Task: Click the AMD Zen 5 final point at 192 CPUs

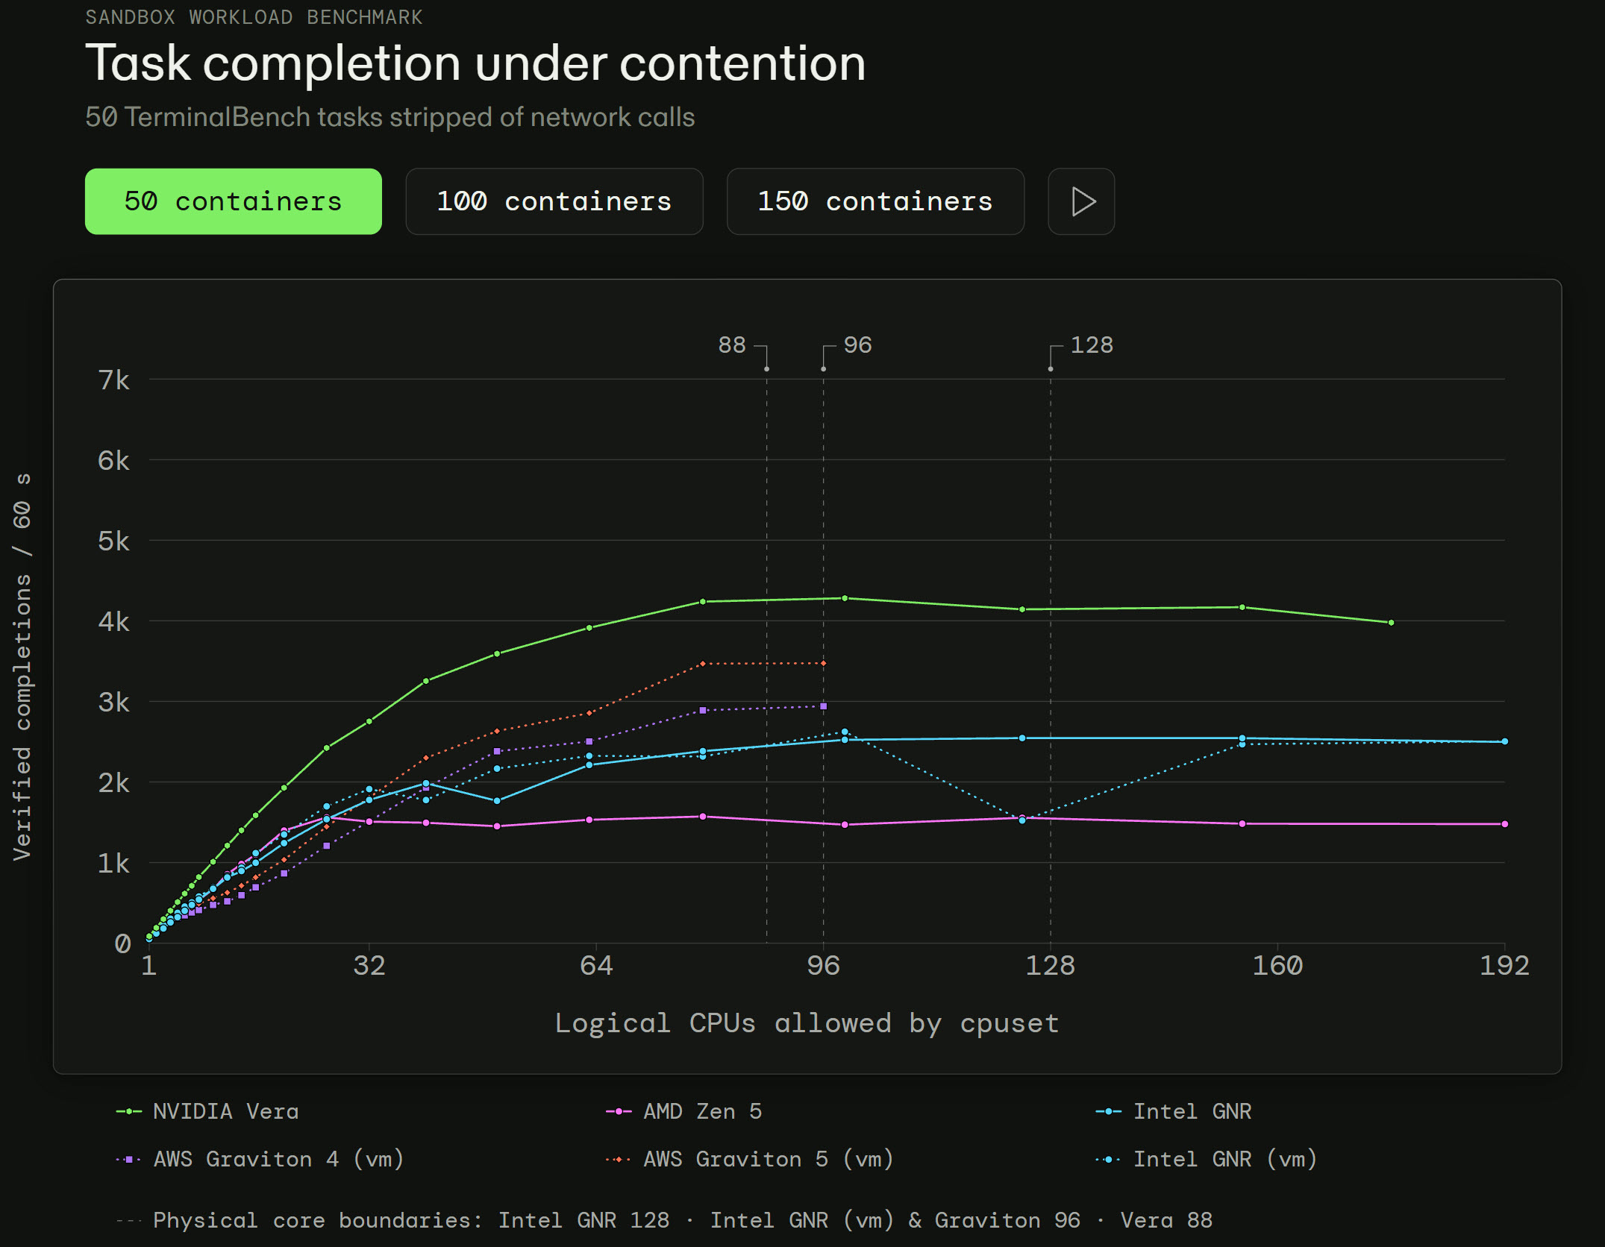Action: (1504, 824)
